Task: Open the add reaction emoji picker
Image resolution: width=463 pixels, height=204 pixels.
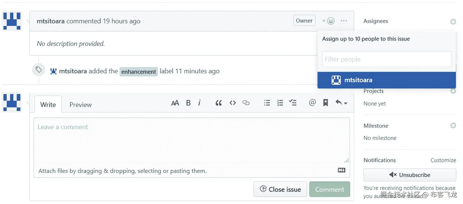Action: [328, 21]
